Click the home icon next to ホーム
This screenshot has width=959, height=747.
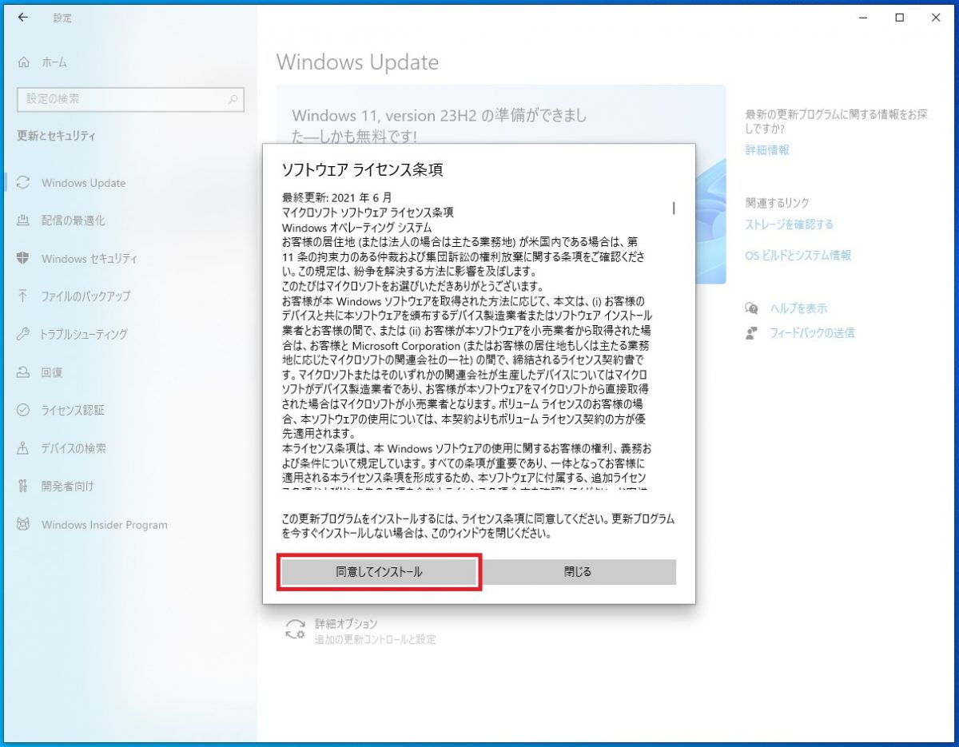[23, 62]
